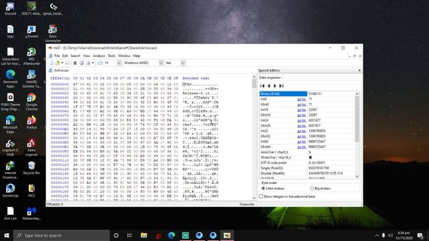Click Open file icon in HxD toolbar
Viewport: 429px width, 241px height.
[57, 63]
